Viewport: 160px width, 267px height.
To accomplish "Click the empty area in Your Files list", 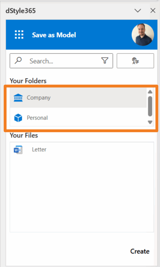I will point(82,194).
